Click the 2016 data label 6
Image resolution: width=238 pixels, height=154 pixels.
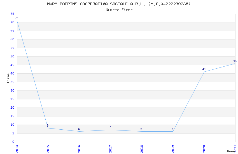click(79, 129)
